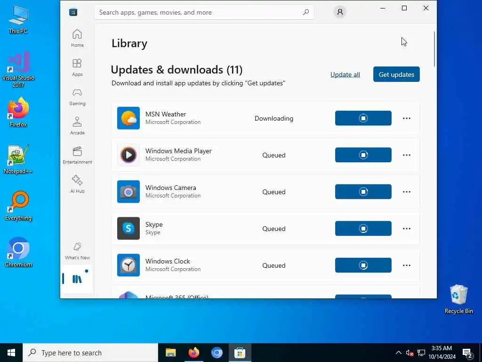Viewport: 482px width, 362px height.
Task: Open the Windows Start menu
Action: (x=11, y=353)
